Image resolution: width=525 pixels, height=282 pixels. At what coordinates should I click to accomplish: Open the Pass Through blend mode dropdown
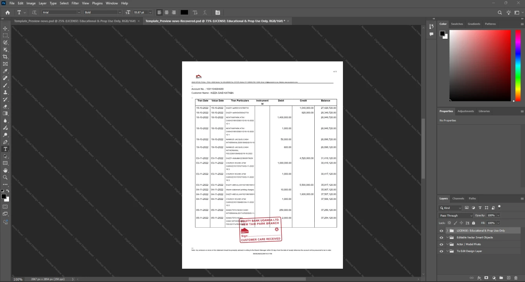tap(456, 216)
